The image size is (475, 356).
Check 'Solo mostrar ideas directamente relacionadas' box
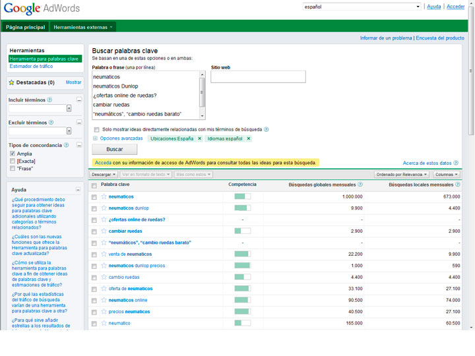(97, 129)
